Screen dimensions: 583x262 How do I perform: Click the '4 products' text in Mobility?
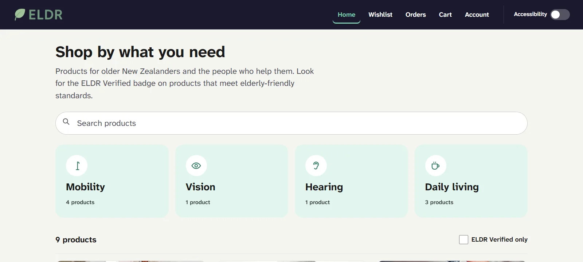coord(80,202)
